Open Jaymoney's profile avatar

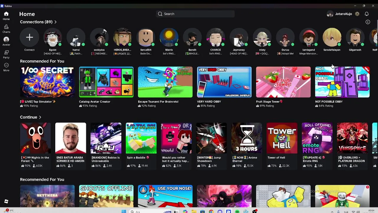pos(239,37)
